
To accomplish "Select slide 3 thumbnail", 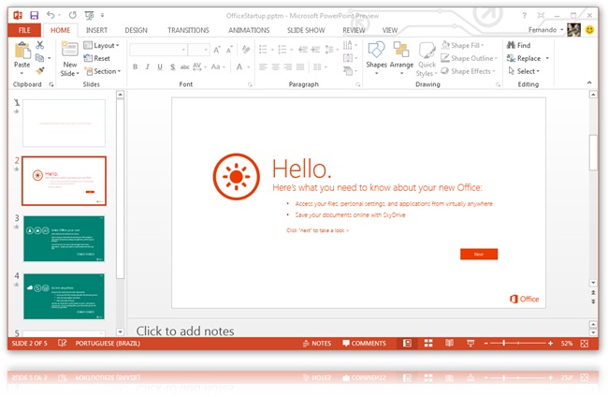I will [64, 239].
